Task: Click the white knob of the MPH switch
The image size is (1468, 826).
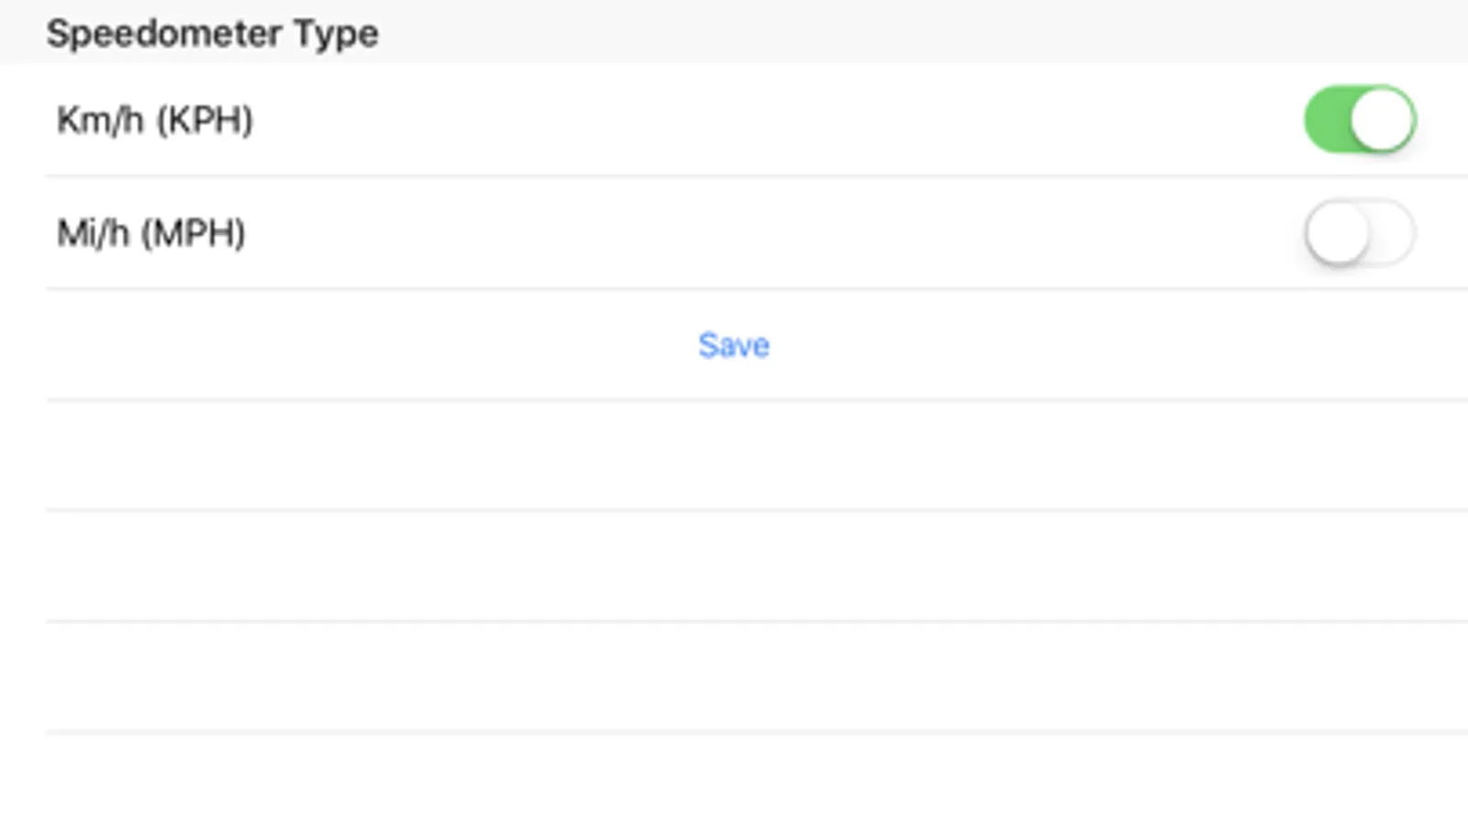Action: tap(1338, 233)
